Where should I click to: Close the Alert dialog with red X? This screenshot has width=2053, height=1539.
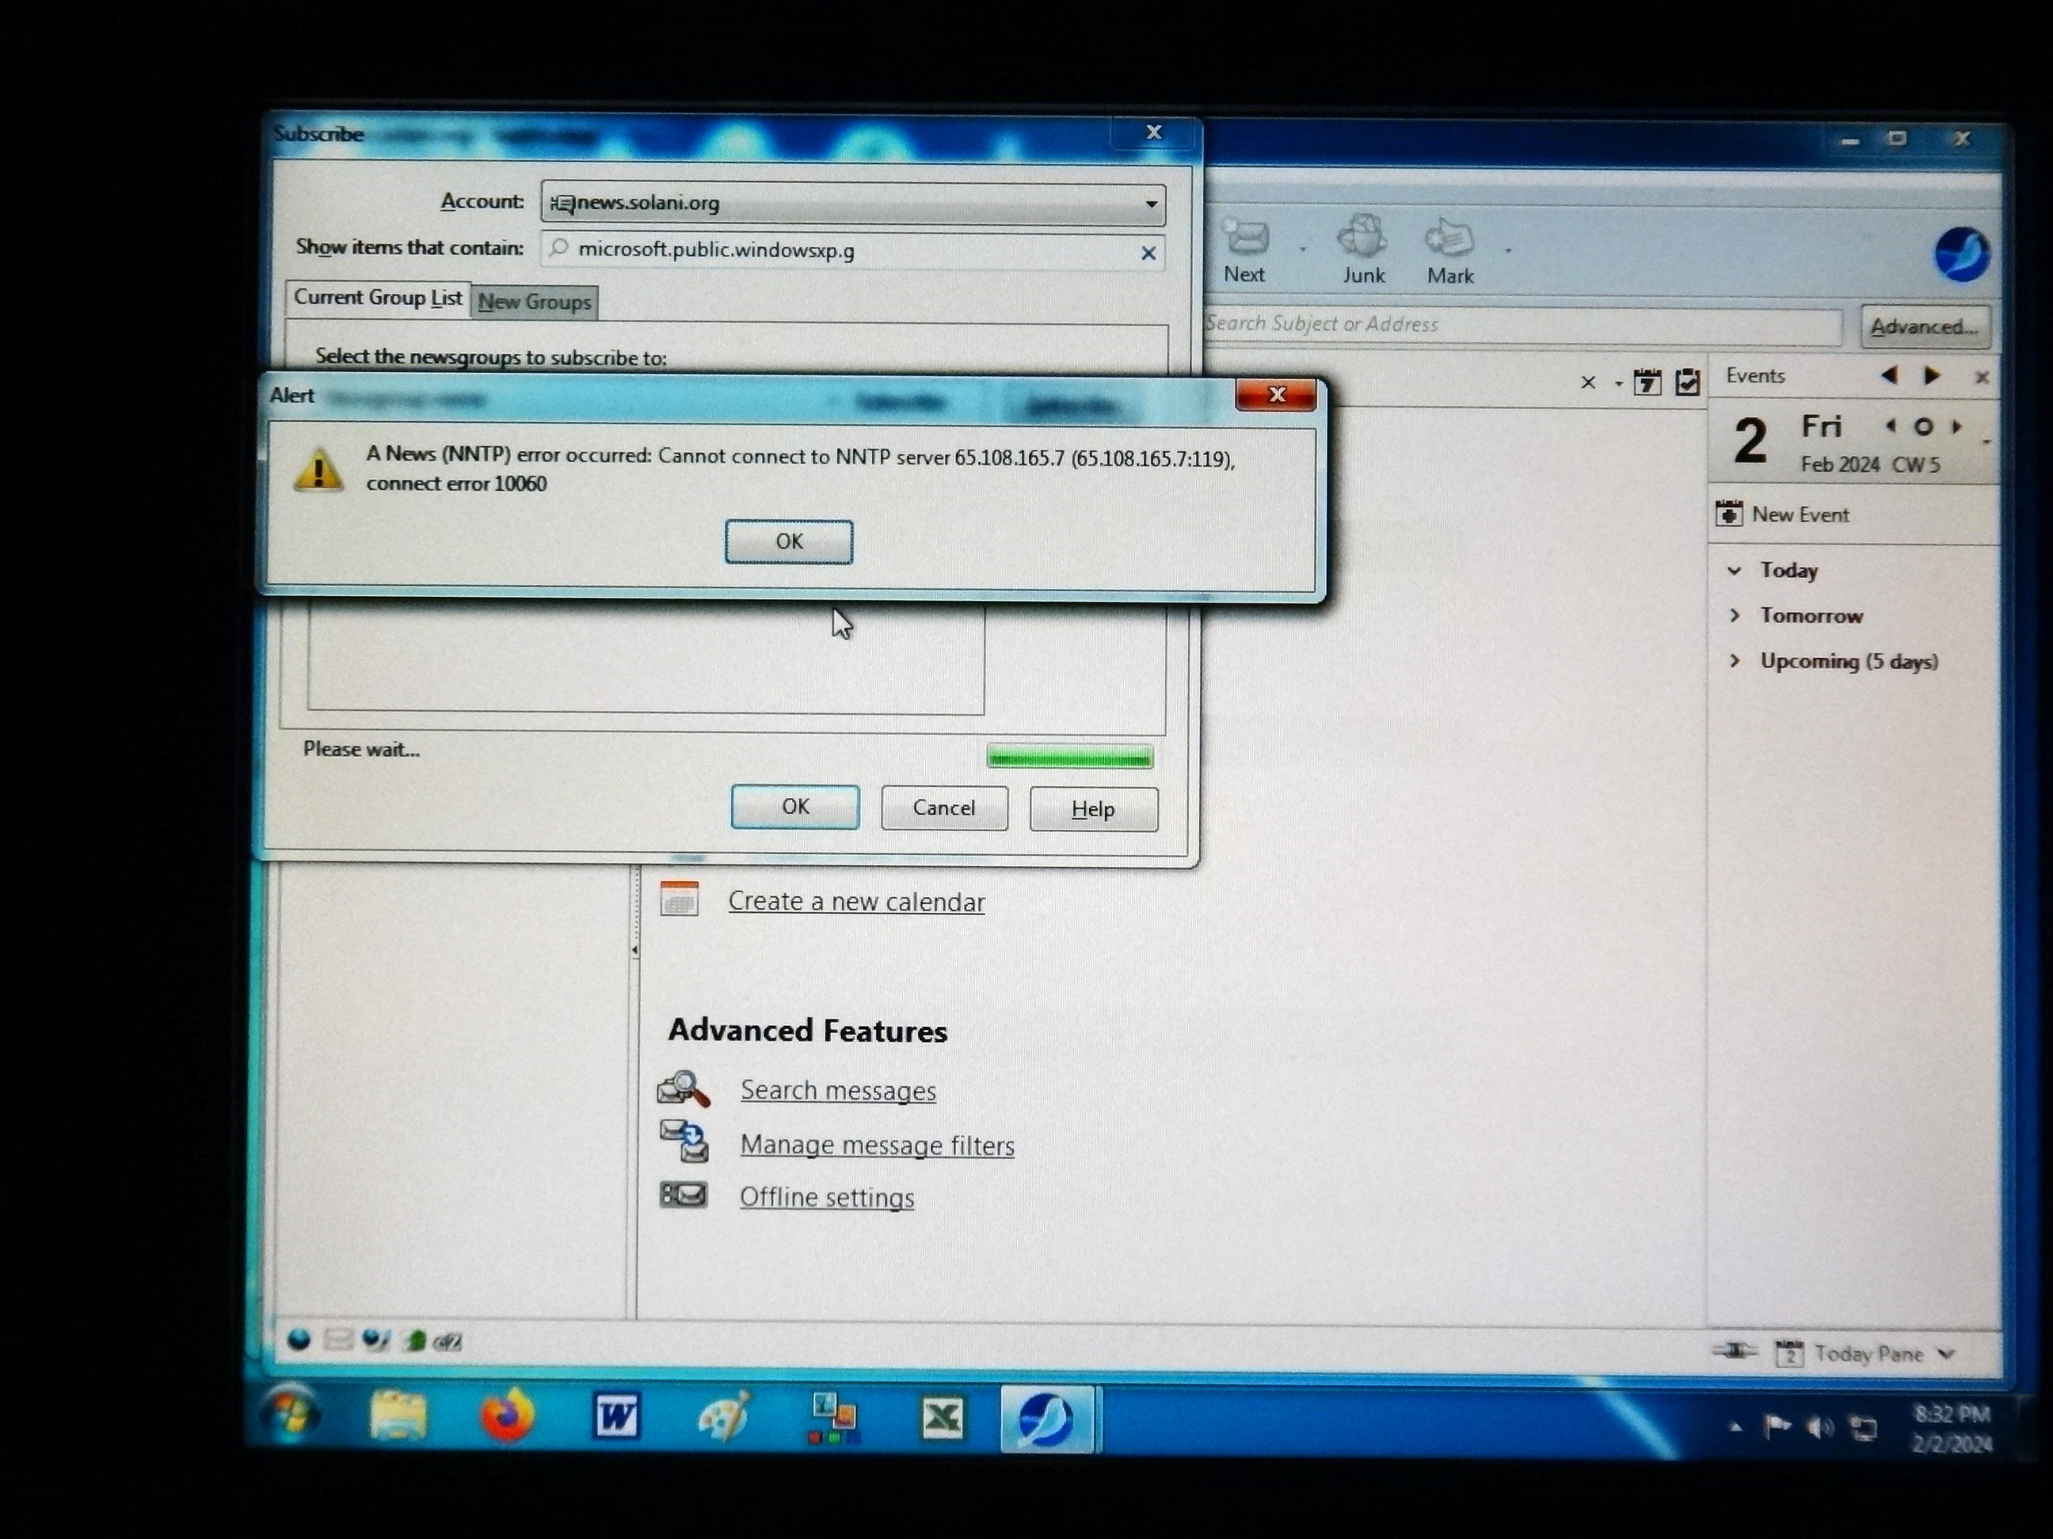1276,394
